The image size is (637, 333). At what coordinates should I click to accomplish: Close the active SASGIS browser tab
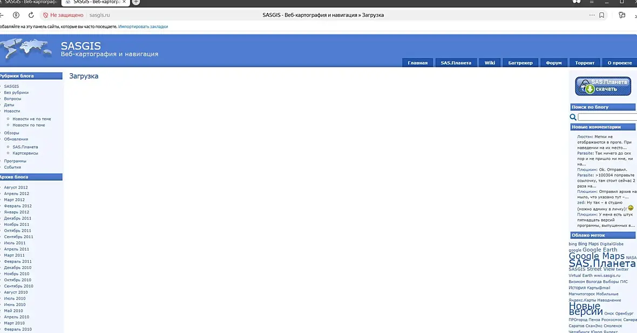tap(124, 2)
